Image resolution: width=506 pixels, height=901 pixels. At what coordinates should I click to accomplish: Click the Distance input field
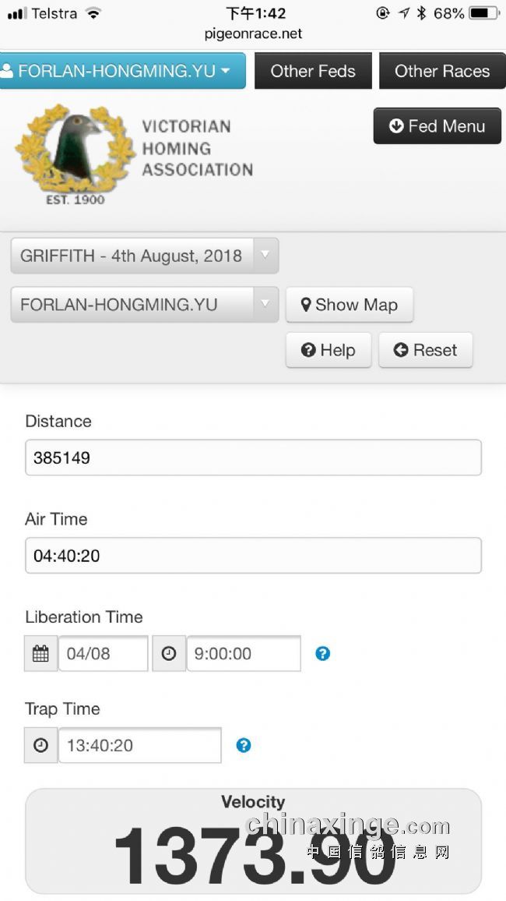[x=253, y=458]
